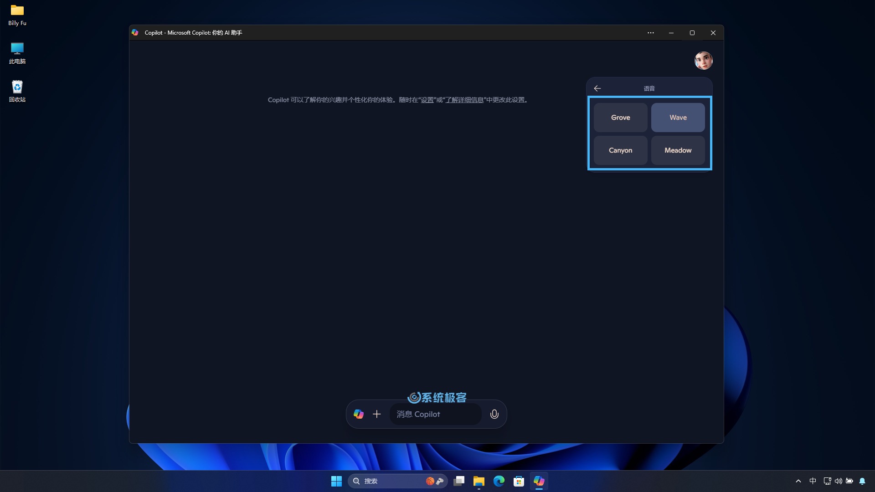Select the 此电脑 desktop icon
The width and height of the screenshot is (875, 492).
pos(17,53)
